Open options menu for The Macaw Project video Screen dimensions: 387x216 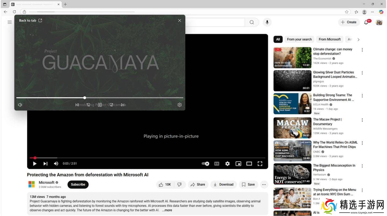click(x=362, y=120)
